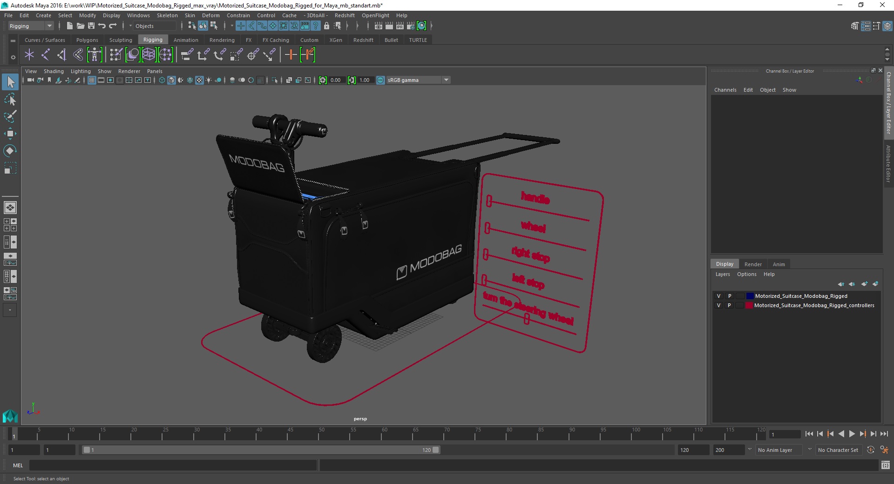Click the Set Key red plus shelf icon
The image size is (894, 484).
(291, 55)
